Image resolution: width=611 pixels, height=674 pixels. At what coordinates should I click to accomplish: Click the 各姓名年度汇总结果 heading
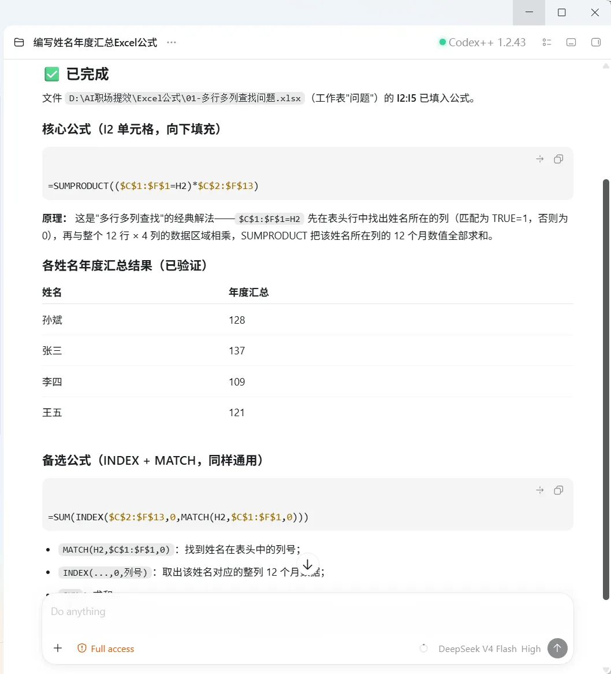pyautogui.click(x=125, y=266)
